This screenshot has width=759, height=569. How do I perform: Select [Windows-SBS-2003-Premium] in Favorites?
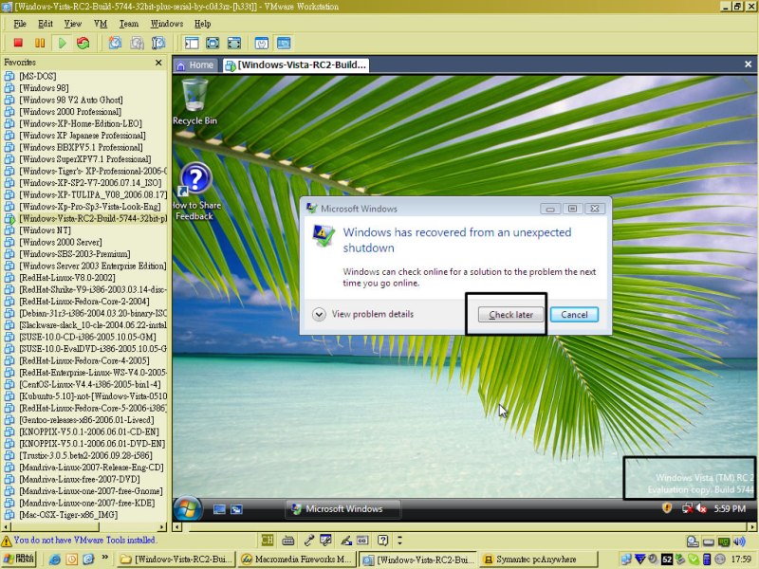coord(75,254)
